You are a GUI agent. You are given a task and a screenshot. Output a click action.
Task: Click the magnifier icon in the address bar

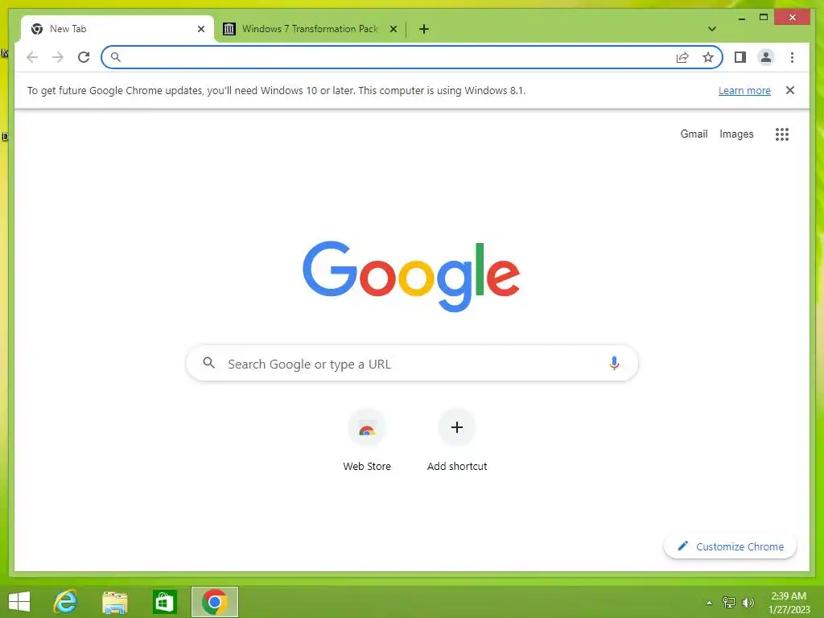click(x=116, y=57)
